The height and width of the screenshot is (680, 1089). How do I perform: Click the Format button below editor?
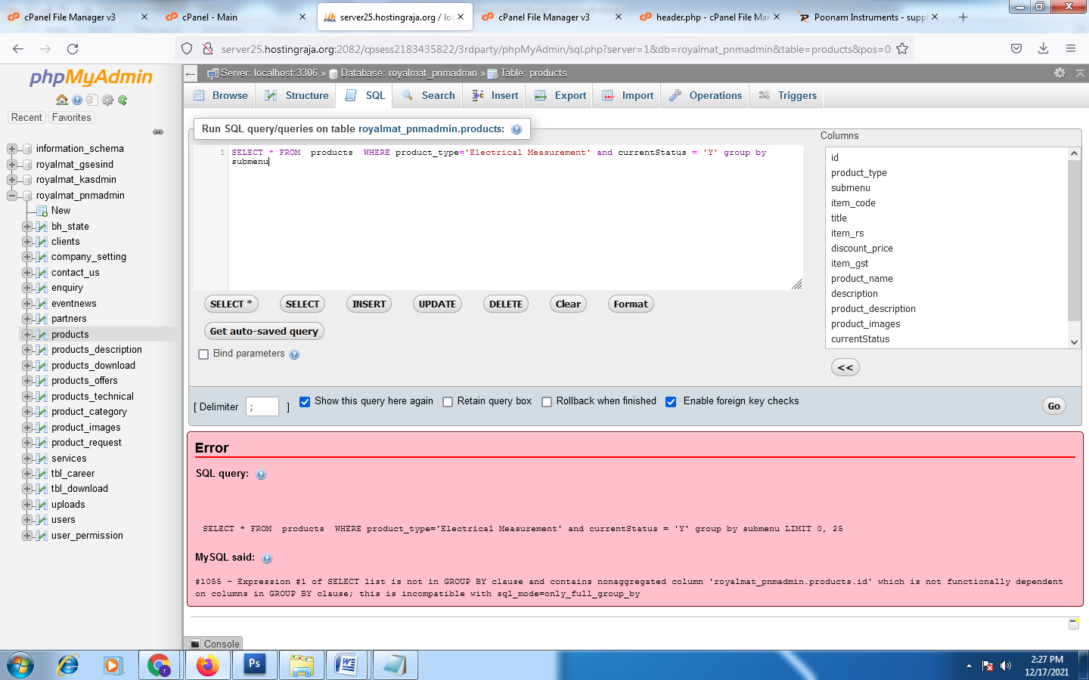coord(631,304)
